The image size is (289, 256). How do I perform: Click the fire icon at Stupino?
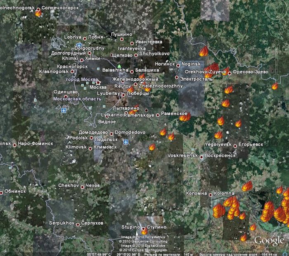click(x=144, y=231)
